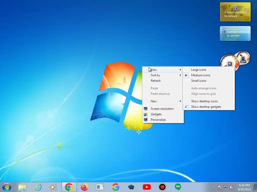
Task: Click the Screen resolution menu icon
Action: coord(146,109)
